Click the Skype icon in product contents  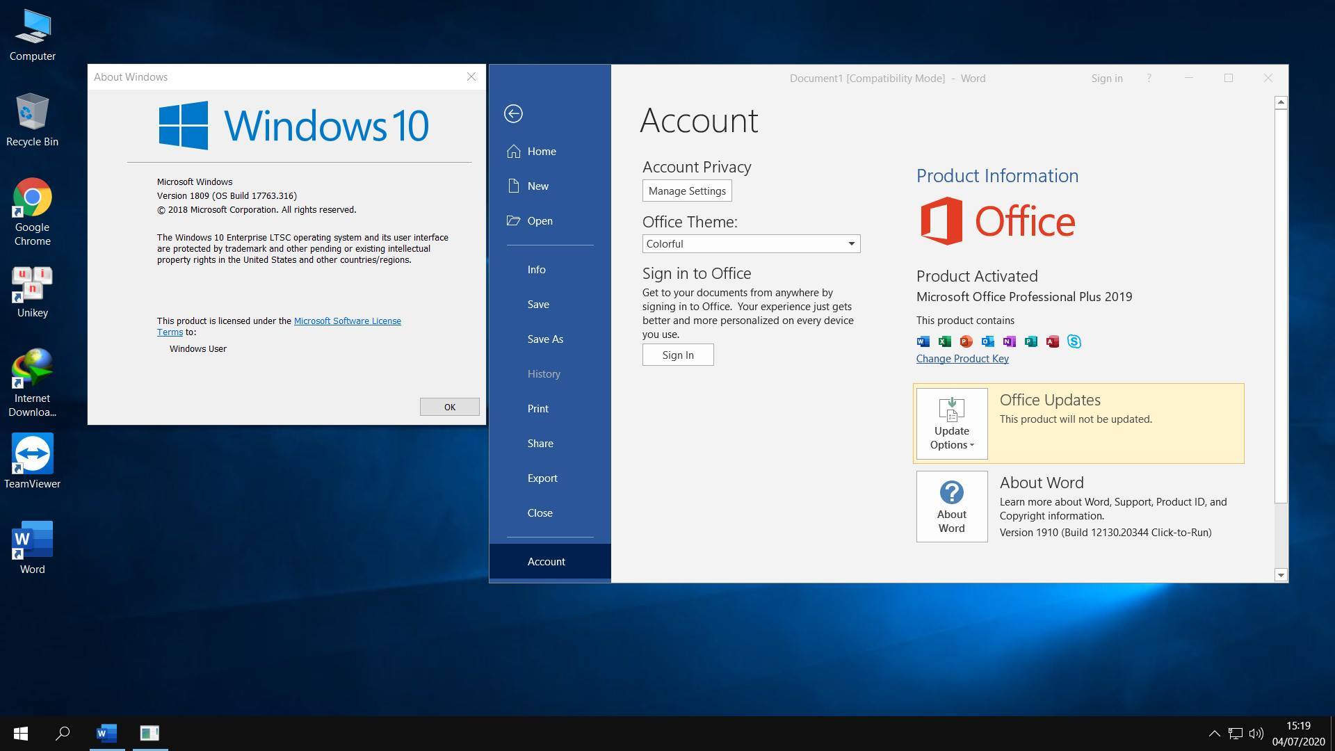pyautogui.click(x=1074, y=341)
